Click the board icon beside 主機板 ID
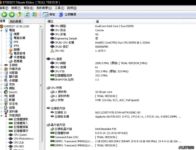The height and width of the screenshot is (150, 196). (52, 112)
